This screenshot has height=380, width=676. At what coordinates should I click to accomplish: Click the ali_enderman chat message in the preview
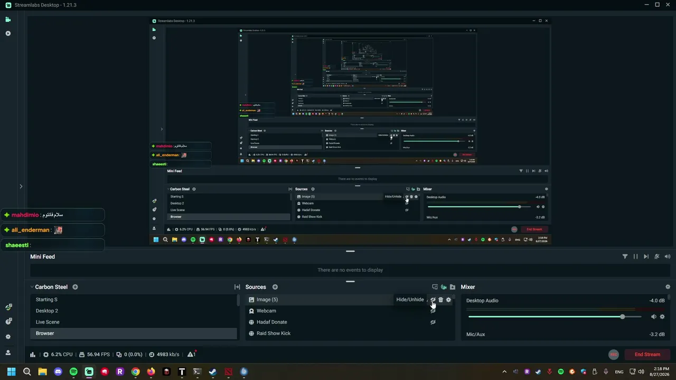coord(53,230)
